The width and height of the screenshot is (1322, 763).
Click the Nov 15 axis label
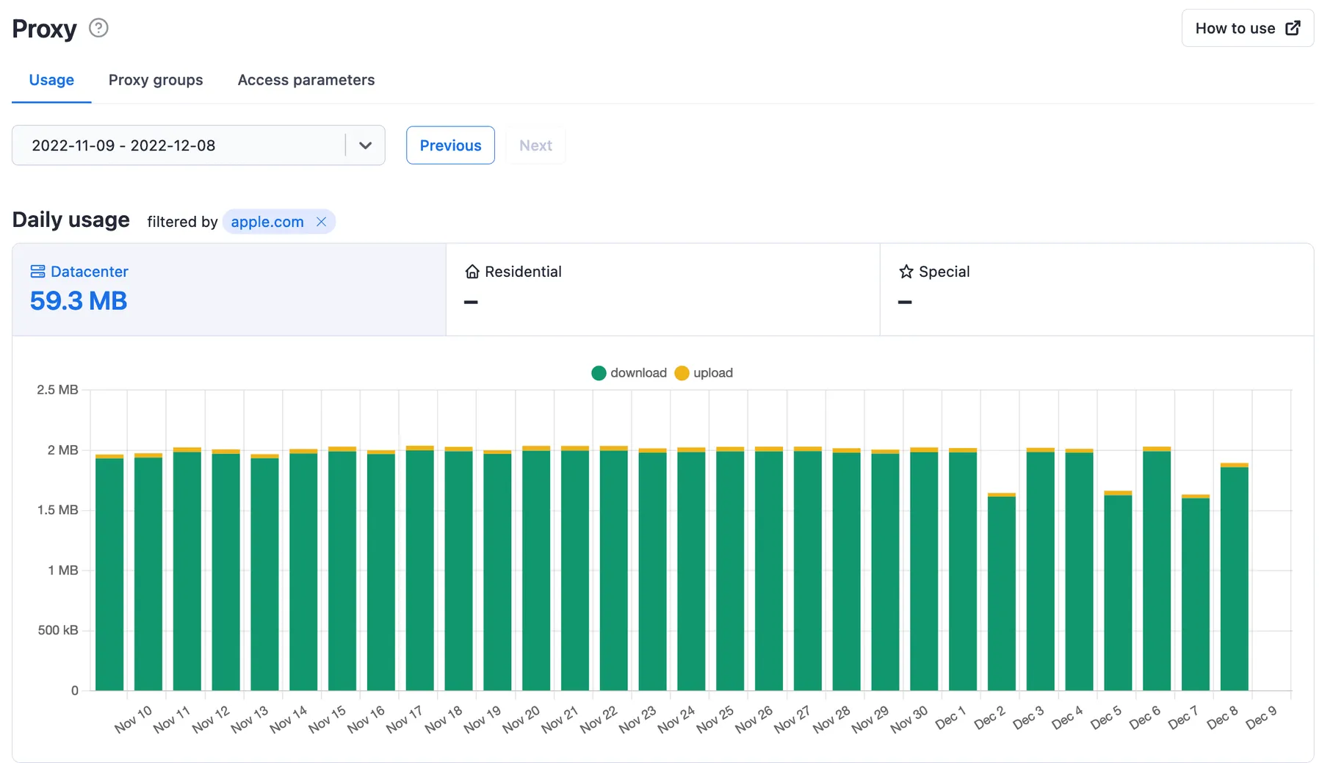(327, 719)
